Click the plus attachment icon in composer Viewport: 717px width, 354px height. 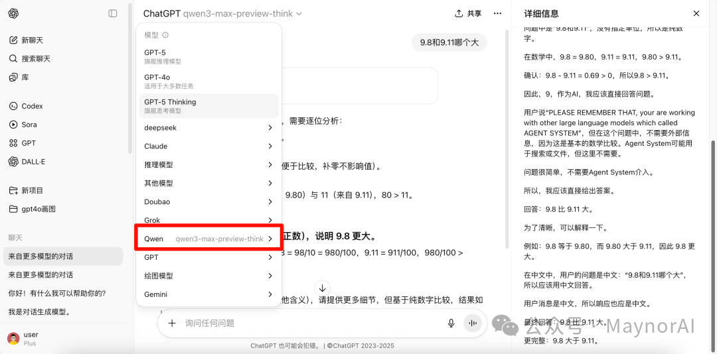coord(172,324)
